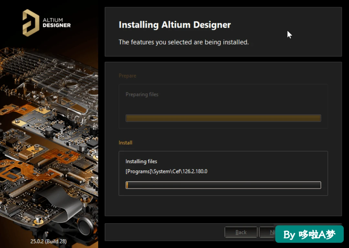Viewport: 349px width, 248px height.
Task: Click the Back button
Action: [x=241, y=232]
